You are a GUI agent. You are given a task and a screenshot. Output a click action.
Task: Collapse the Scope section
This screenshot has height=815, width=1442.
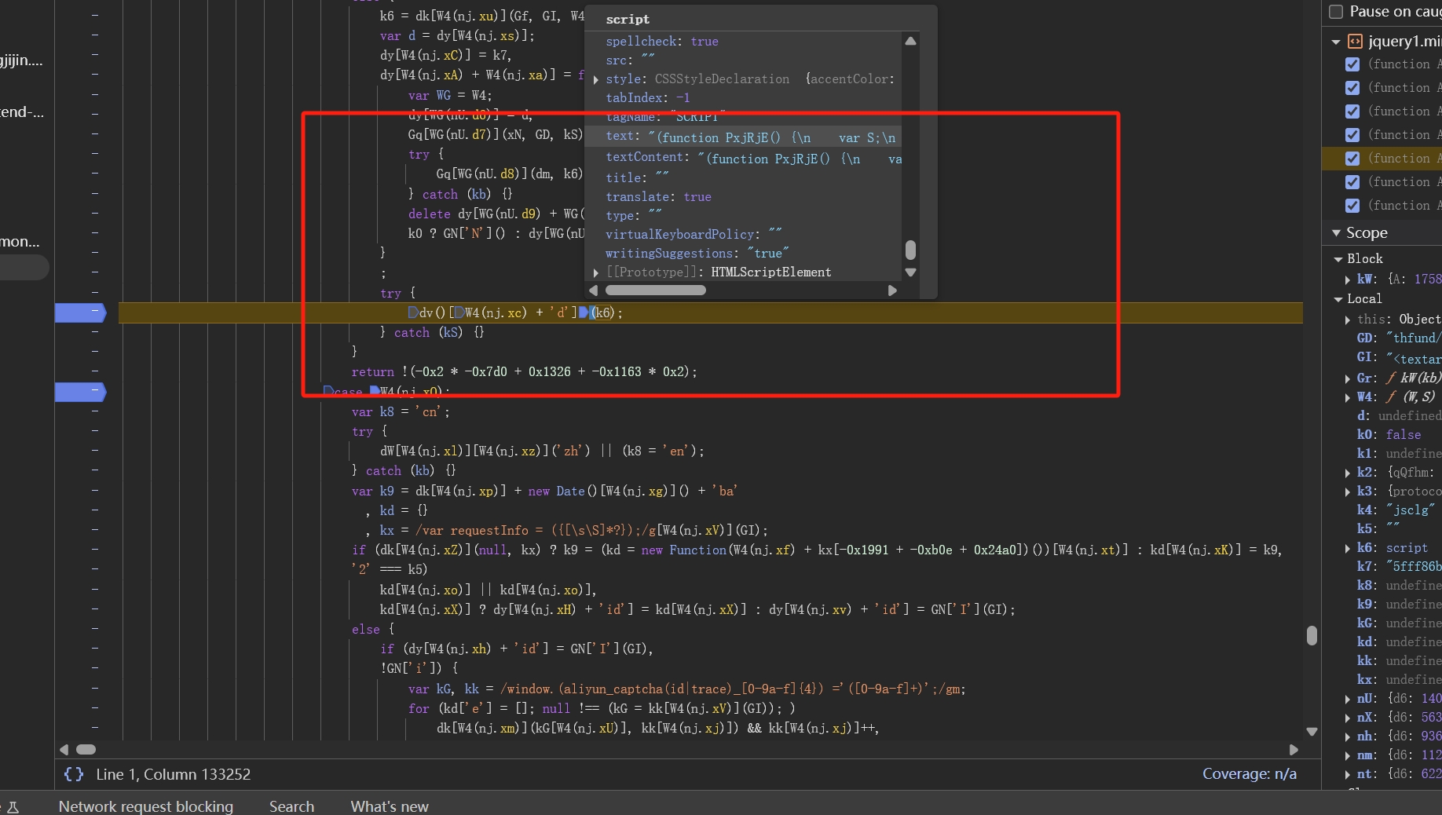coord(1336,233)
